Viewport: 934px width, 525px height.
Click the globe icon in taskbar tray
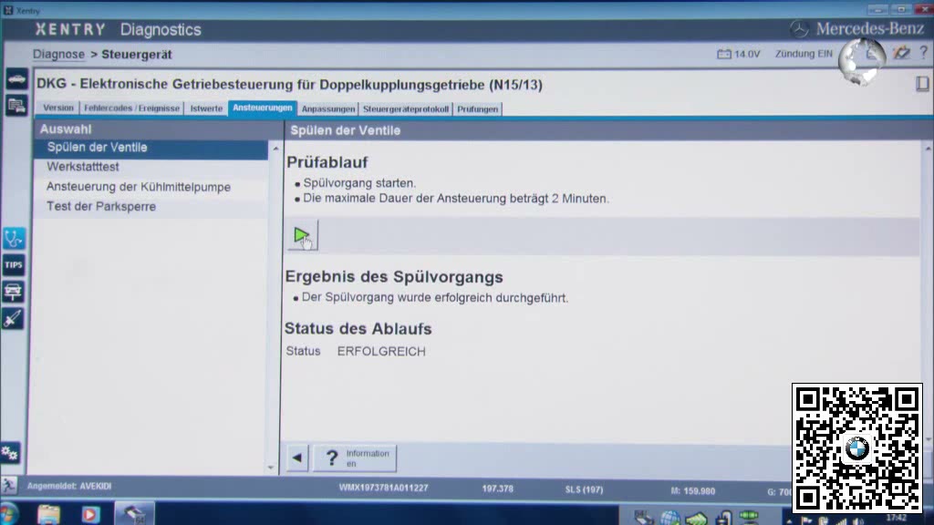click(x=670, y=518)
